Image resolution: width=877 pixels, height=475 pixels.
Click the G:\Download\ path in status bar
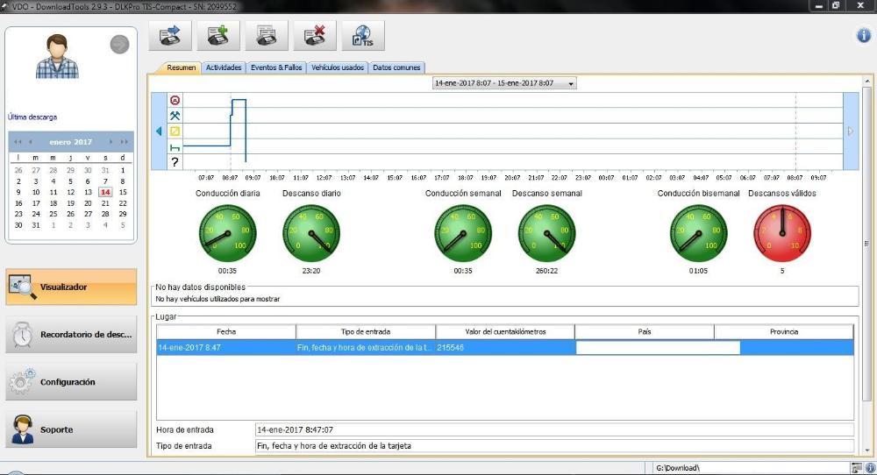coord(677,468)
